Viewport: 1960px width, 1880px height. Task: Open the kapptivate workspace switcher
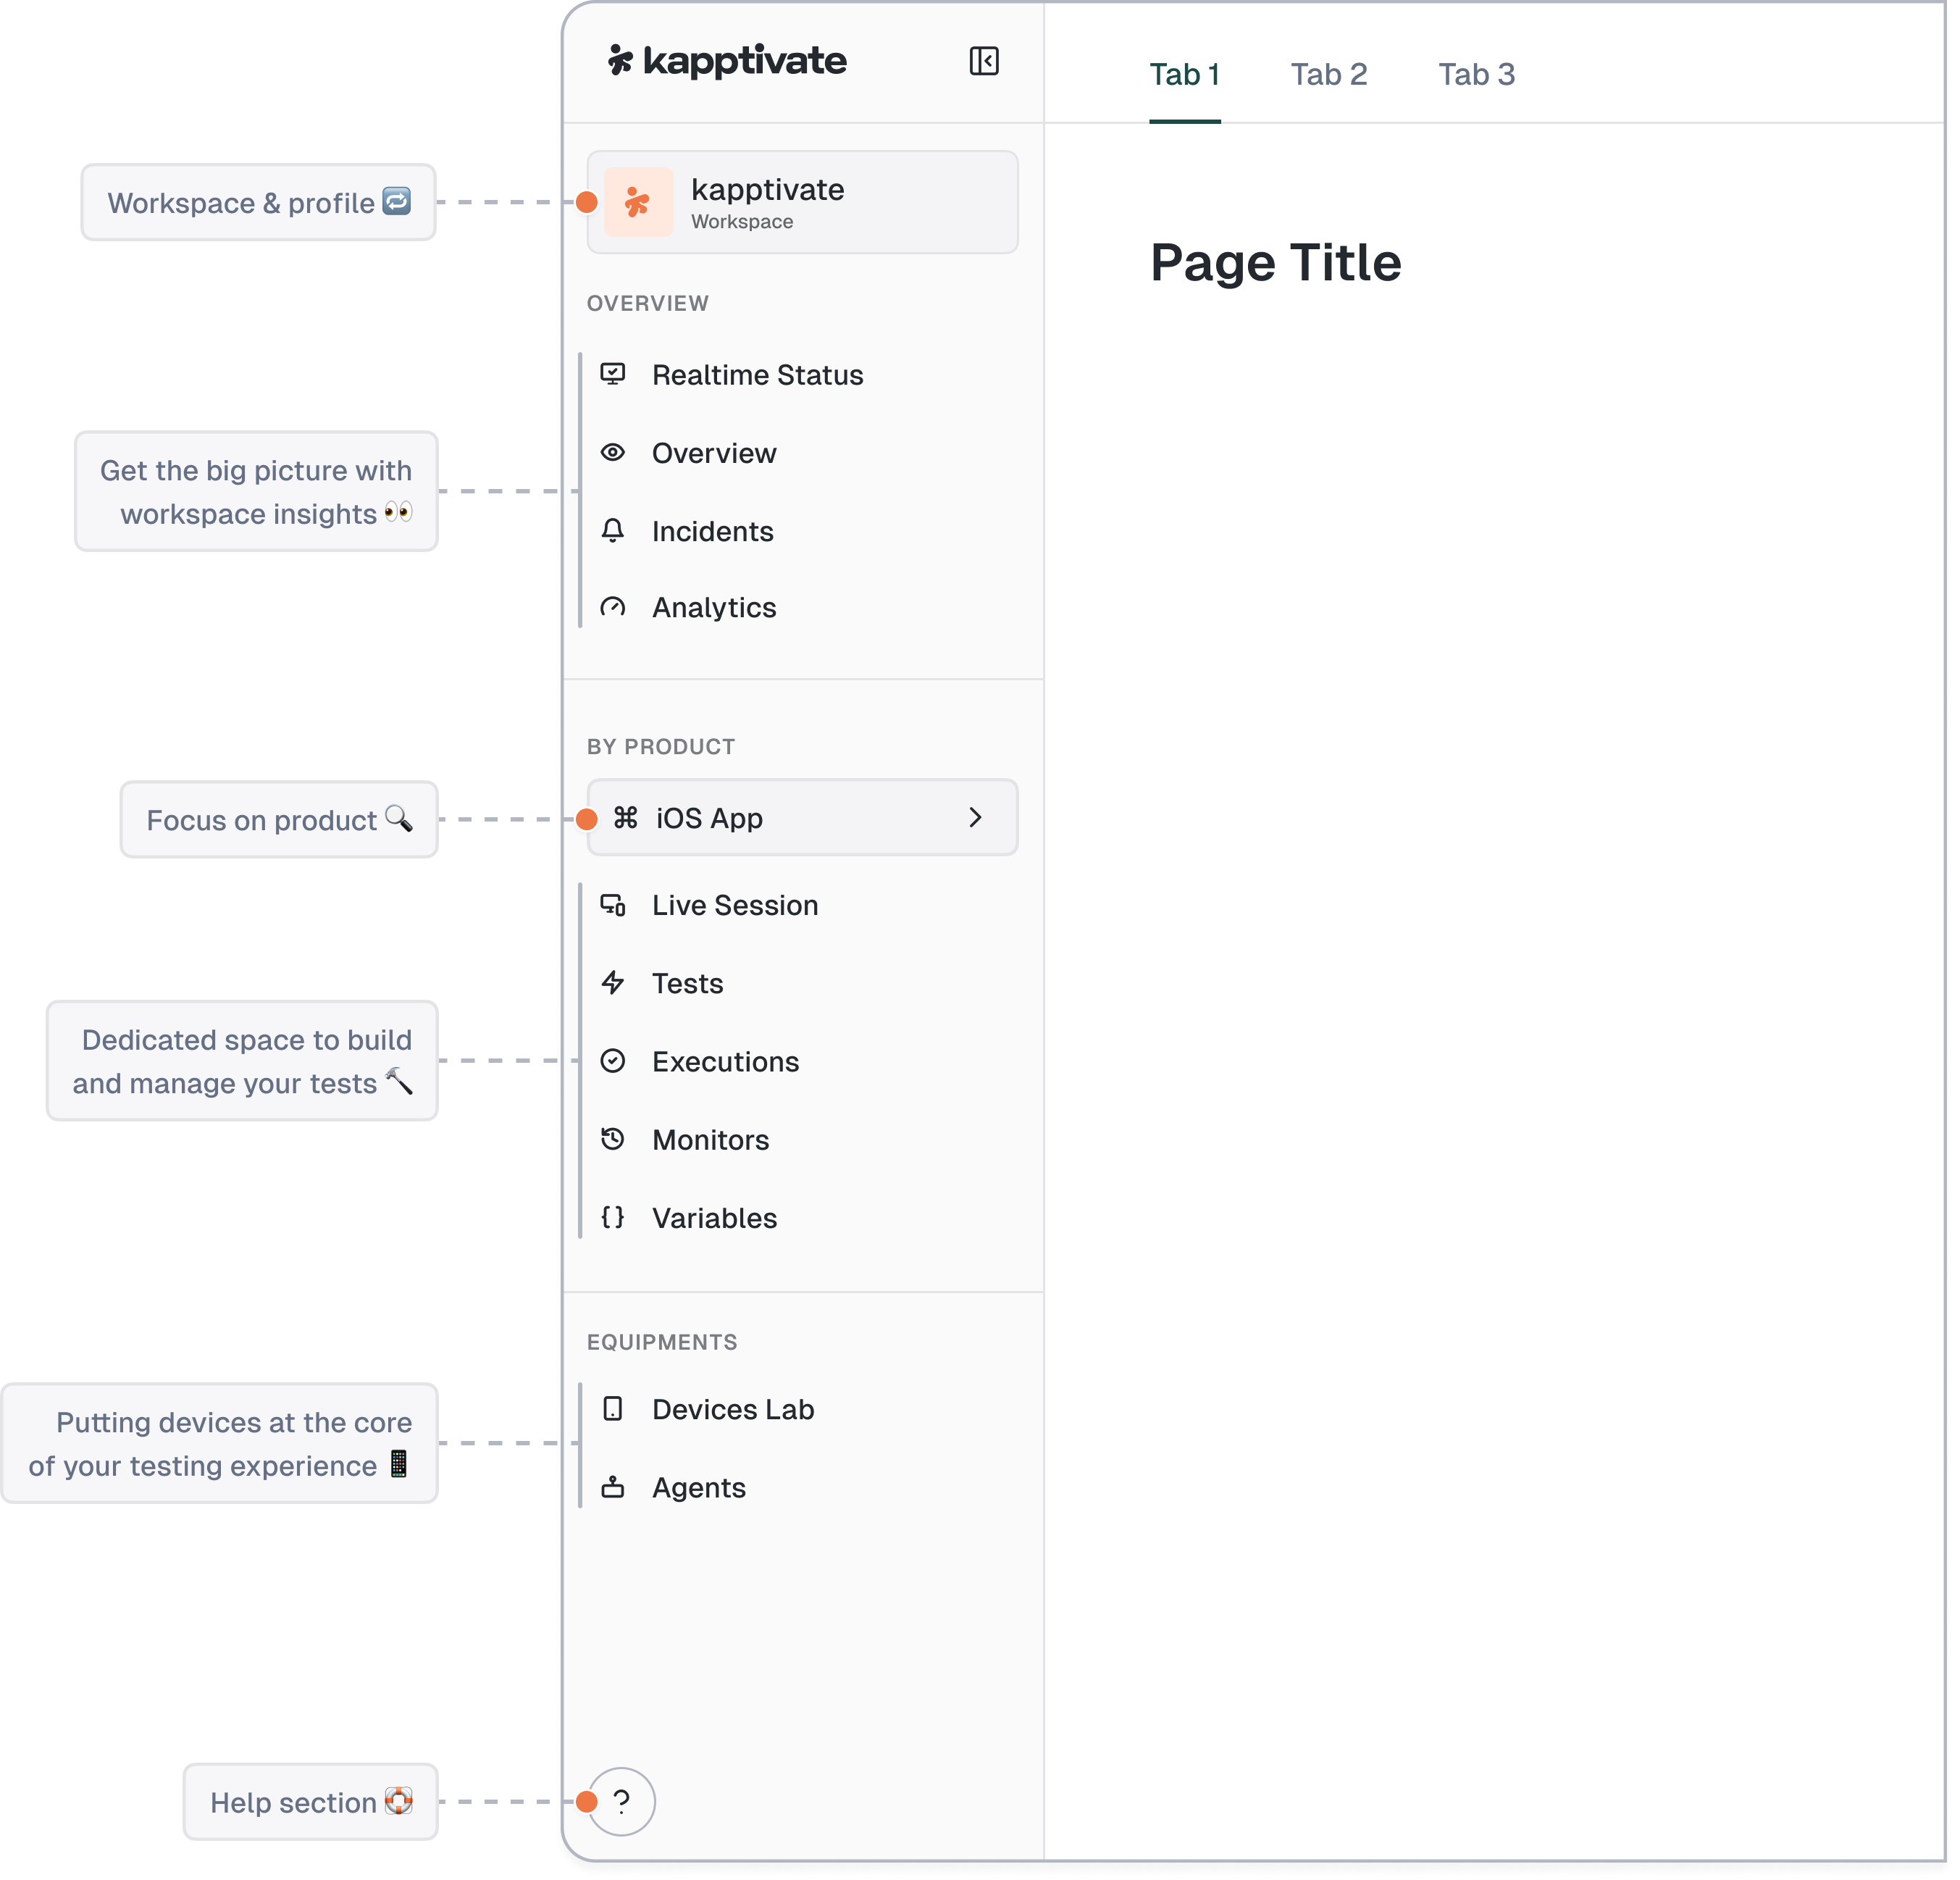802,203
